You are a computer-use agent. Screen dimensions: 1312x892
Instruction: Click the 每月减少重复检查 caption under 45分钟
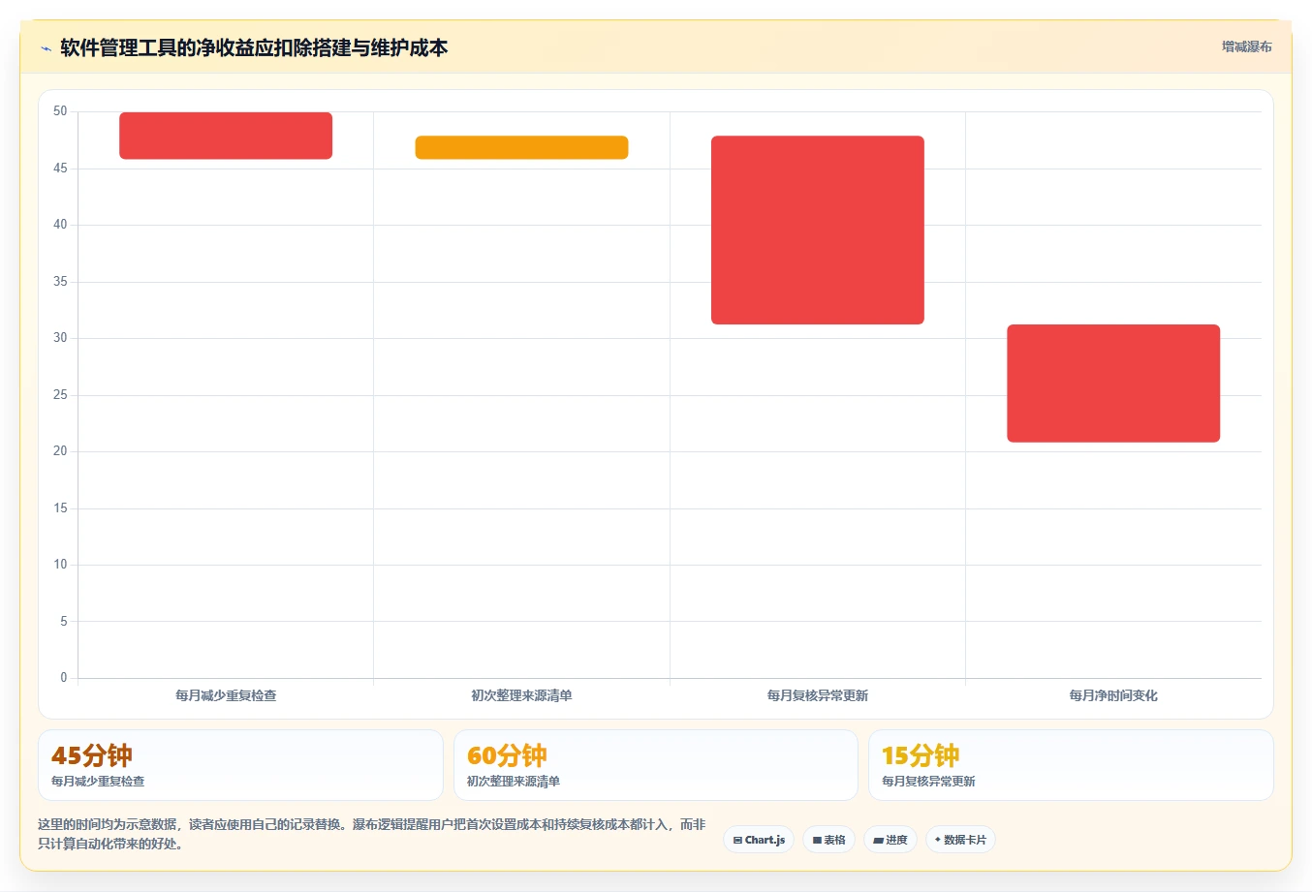(x=98, y=781)
